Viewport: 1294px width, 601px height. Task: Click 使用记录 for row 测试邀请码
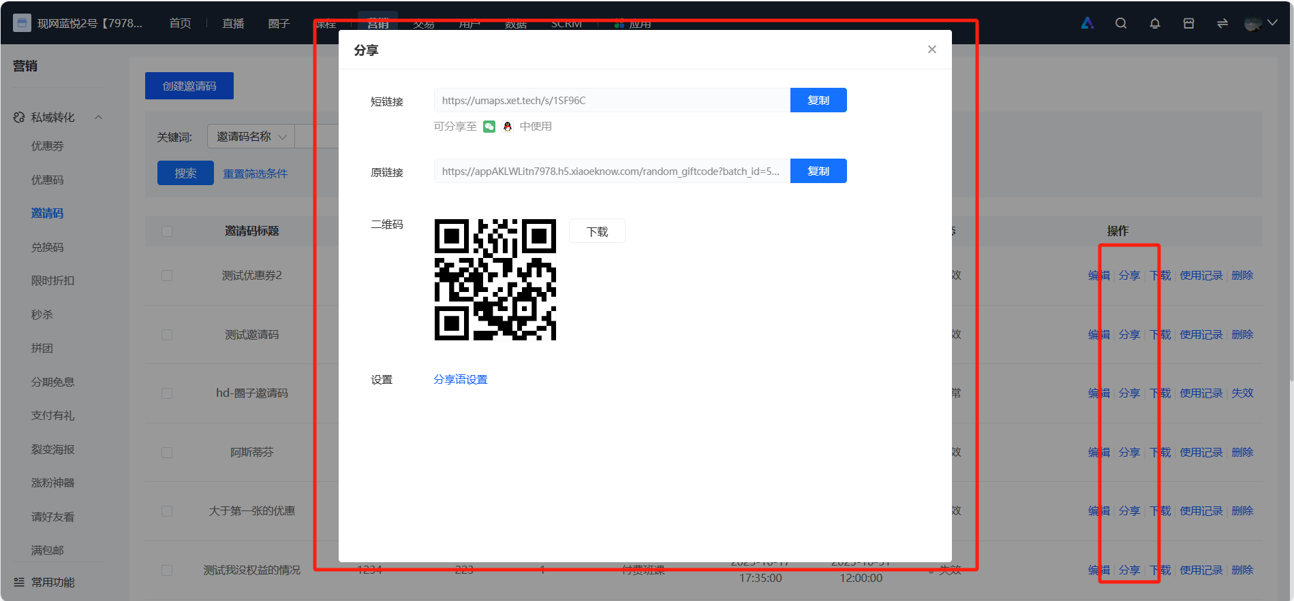coord(1201,334)
